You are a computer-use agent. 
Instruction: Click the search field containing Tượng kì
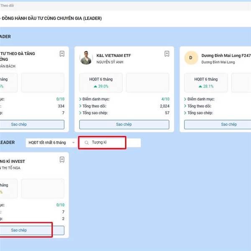(x=110, y=143)
